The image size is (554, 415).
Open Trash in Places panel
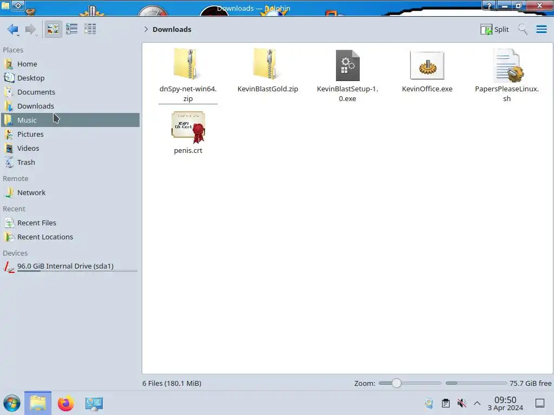[x=70, y=162]
